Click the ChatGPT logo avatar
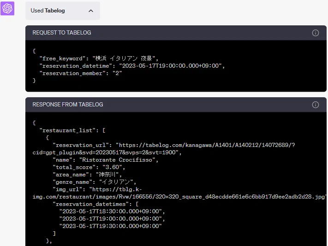Image resolution: width=328 pixels, height=246 pixels. coord(7,8)
